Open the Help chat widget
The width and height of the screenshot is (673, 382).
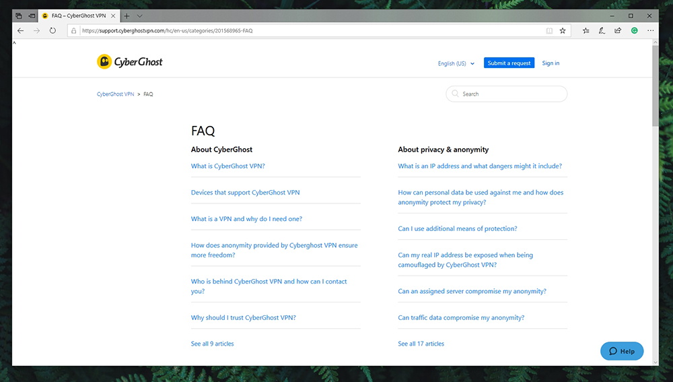tap(621, 351)
